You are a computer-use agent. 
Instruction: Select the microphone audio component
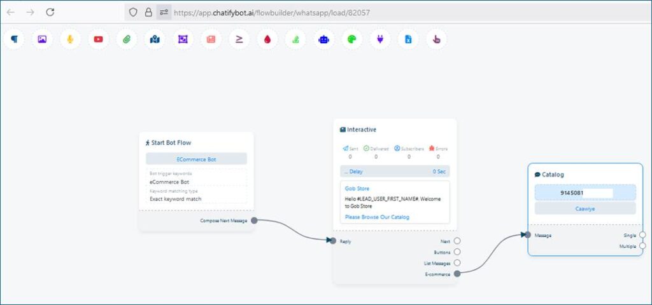pos(70,39)
